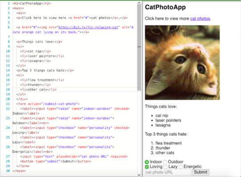Click the 'laser pointers' list item code
241x177 pixels.
click(x=42, y=56)
